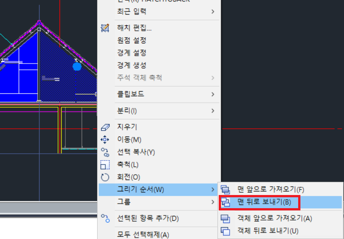Click the Send Under Objects icon
344x239 pixels.
[x=225, y=231]
